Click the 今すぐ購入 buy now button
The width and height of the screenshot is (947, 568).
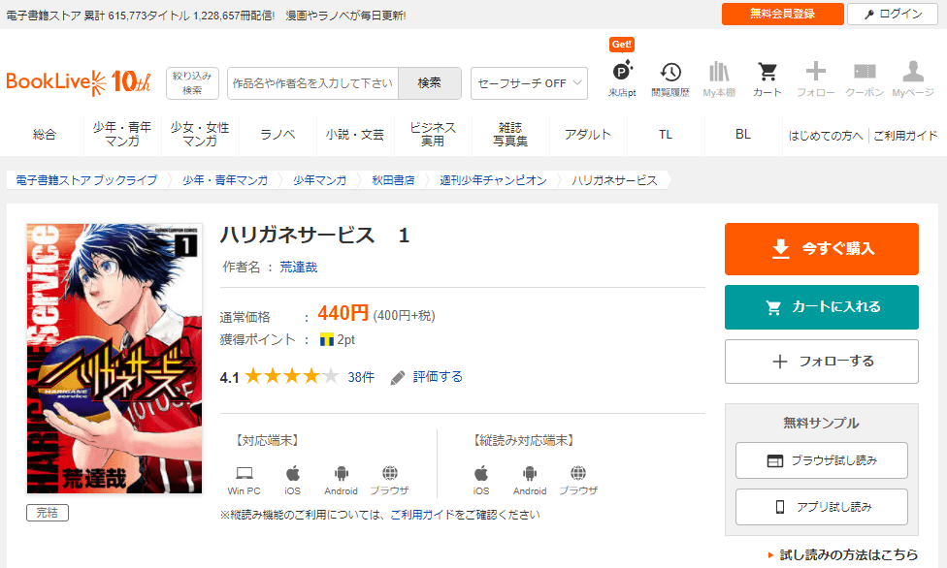[821, 249]
